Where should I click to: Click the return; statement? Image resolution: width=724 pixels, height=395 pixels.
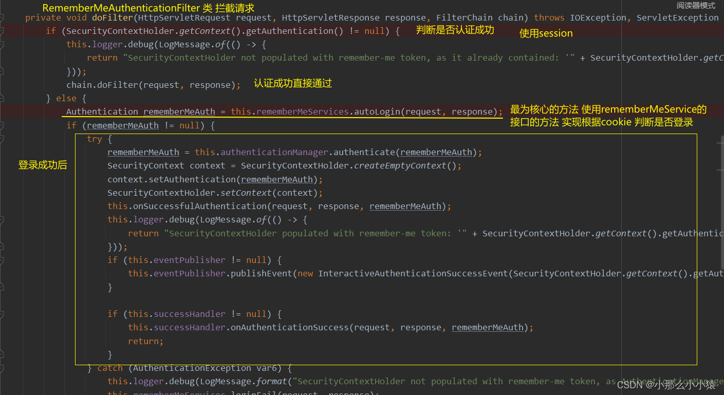coord(146,341)
